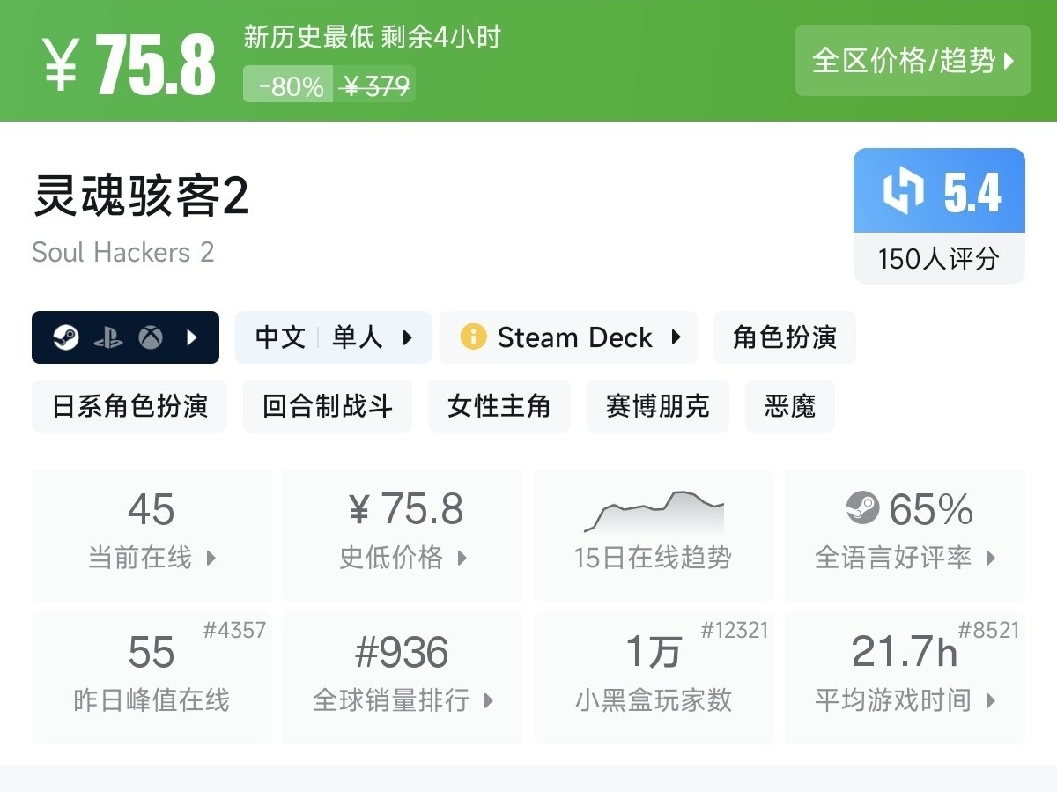Open the 当前在线 player count details
Image resolution: width=1057 pixels, height=792 pixels.
tap(152, 534)
